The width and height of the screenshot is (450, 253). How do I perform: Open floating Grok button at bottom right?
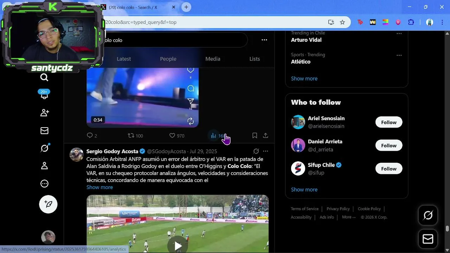tap(428, 215)
